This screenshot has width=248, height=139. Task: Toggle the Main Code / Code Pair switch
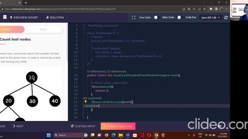(180, 17)
